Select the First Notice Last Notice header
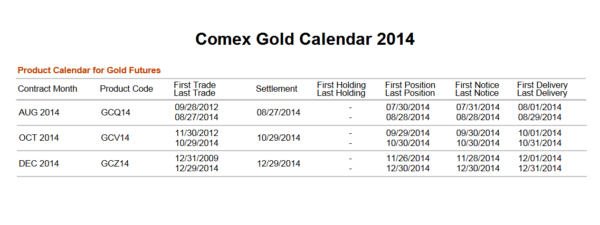This screenshot has height=225, width=600. click(477, 89)
